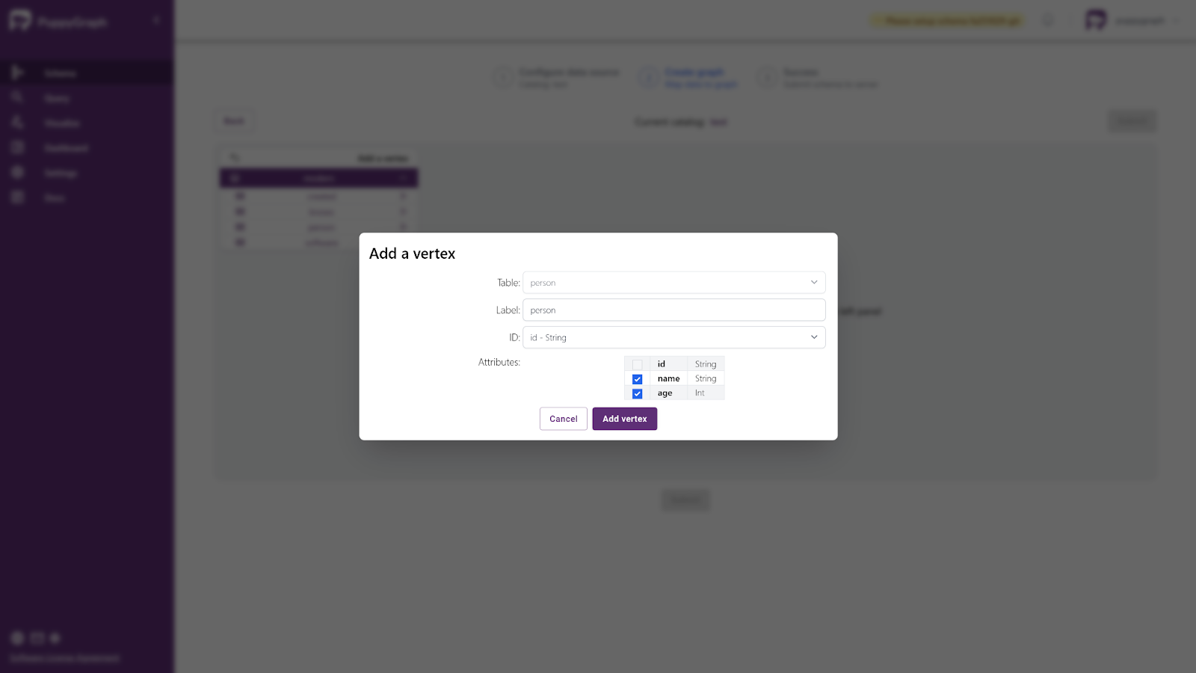
Task: Open the Dashboard icon in sidebar
Action: [x=18, y=147]
